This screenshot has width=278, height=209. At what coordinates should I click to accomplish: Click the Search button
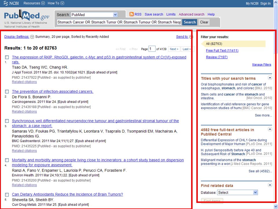(189, 22)
